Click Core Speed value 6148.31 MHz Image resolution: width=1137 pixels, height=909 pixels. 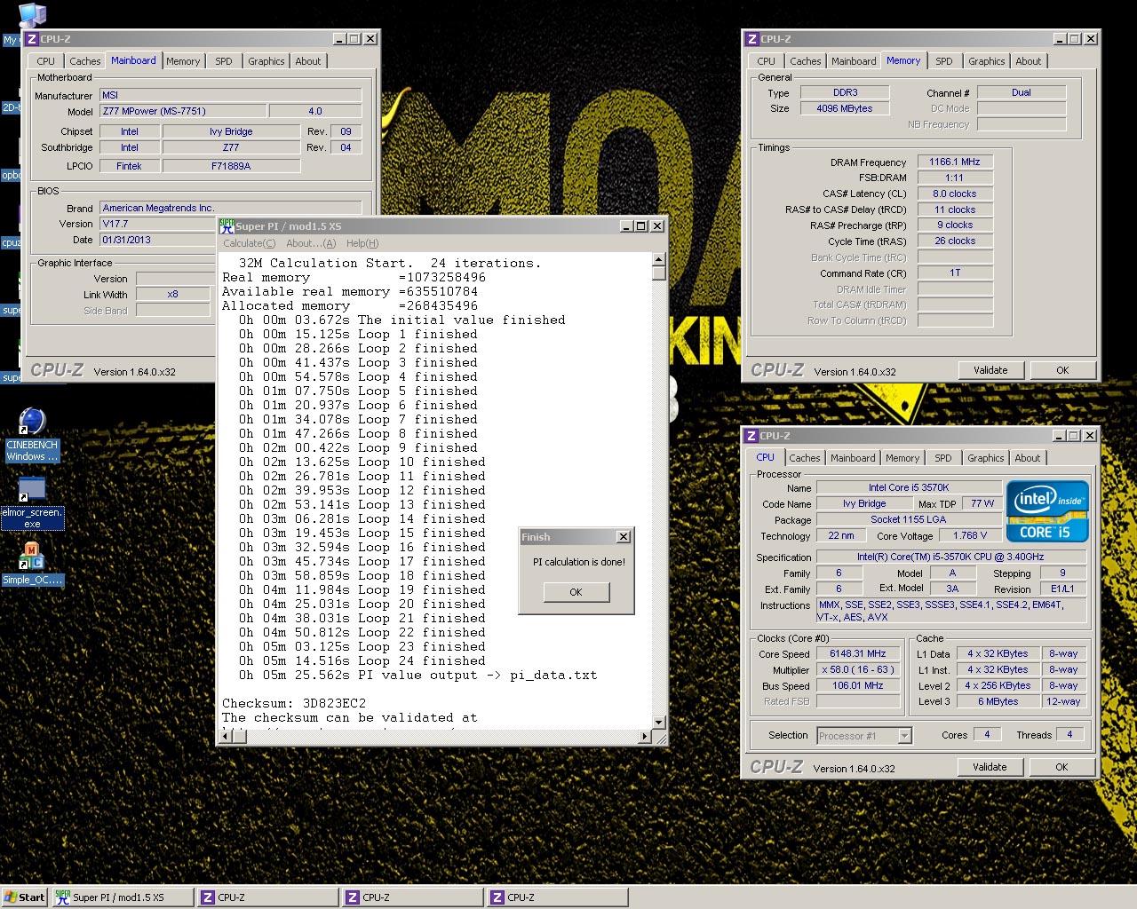(858, 653)
